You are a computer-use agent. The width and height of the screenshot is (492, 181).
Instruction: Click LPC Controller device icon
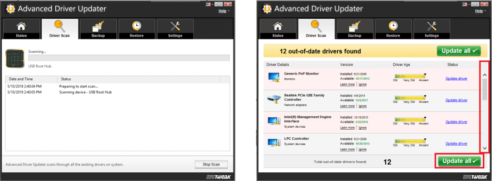coord(274,143)
